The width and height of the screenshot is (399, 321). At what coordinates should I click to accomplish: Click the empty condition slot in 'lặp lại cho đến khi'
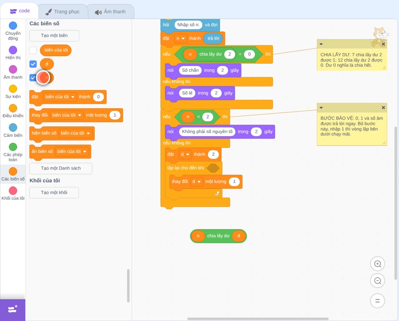tap(213, 168)
